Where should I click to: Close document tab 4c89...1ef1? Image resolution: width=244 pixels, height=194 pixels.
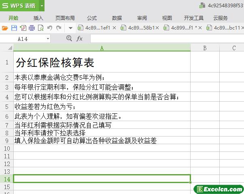tap(114, 28)
